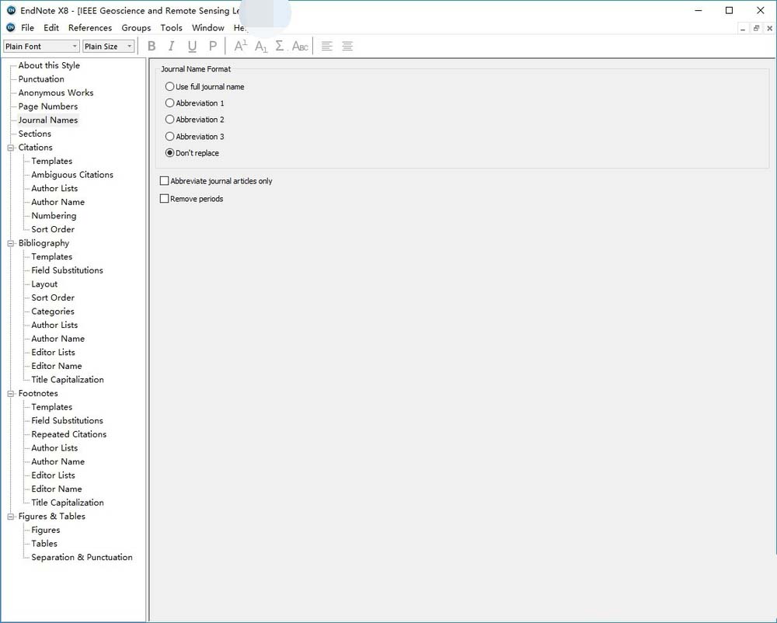Screen dimensions: 777x623
Task: Enable 'Abbreviate journal articles only' checkbox
Action: coord(164,181)
